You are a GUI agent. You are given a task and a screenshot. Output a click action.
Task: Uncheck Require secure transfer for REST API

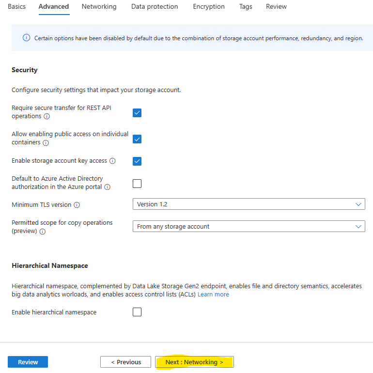tap(137, 113)
